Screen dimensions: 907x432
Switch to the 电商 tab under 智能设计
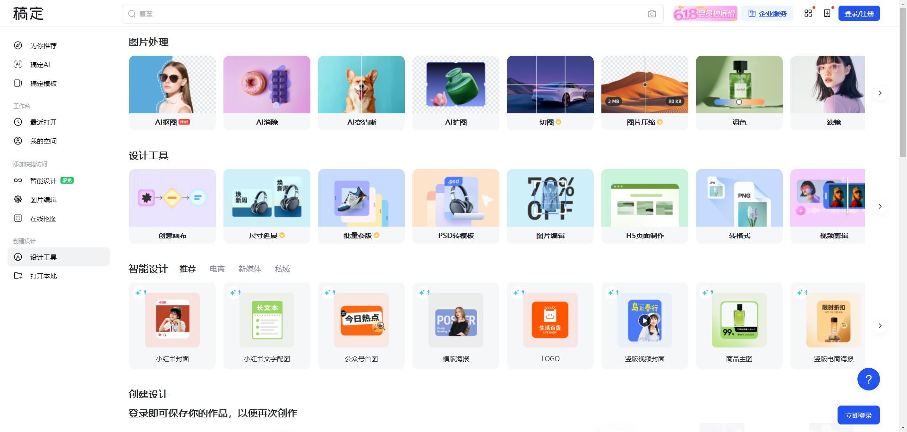pos(217,269)
